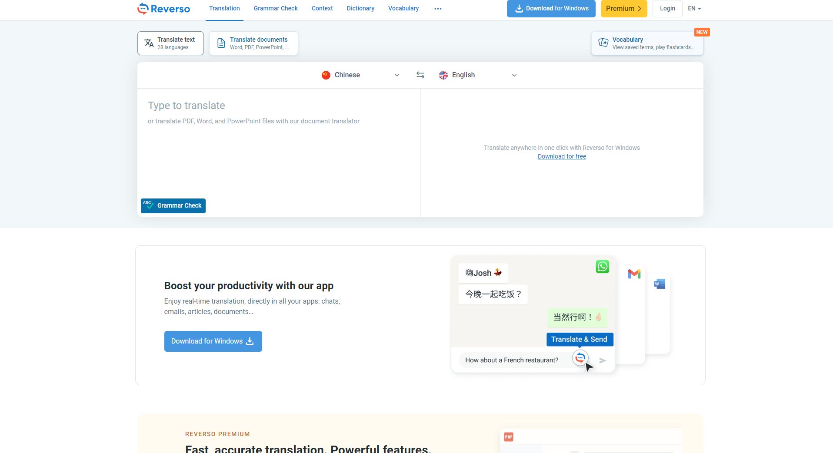Open the Grammar Check tab in navbar
This screenshot has width=833, height=453.
pyautogui.click(x=276, y=9)
